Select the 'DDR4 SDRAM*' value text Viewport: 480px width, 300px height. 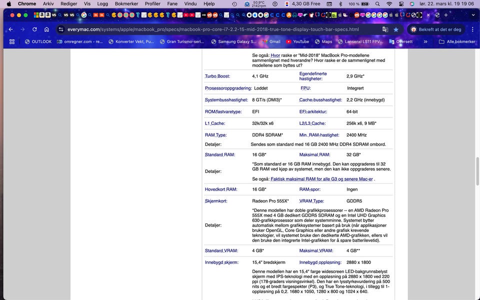(x=267, y=135)
